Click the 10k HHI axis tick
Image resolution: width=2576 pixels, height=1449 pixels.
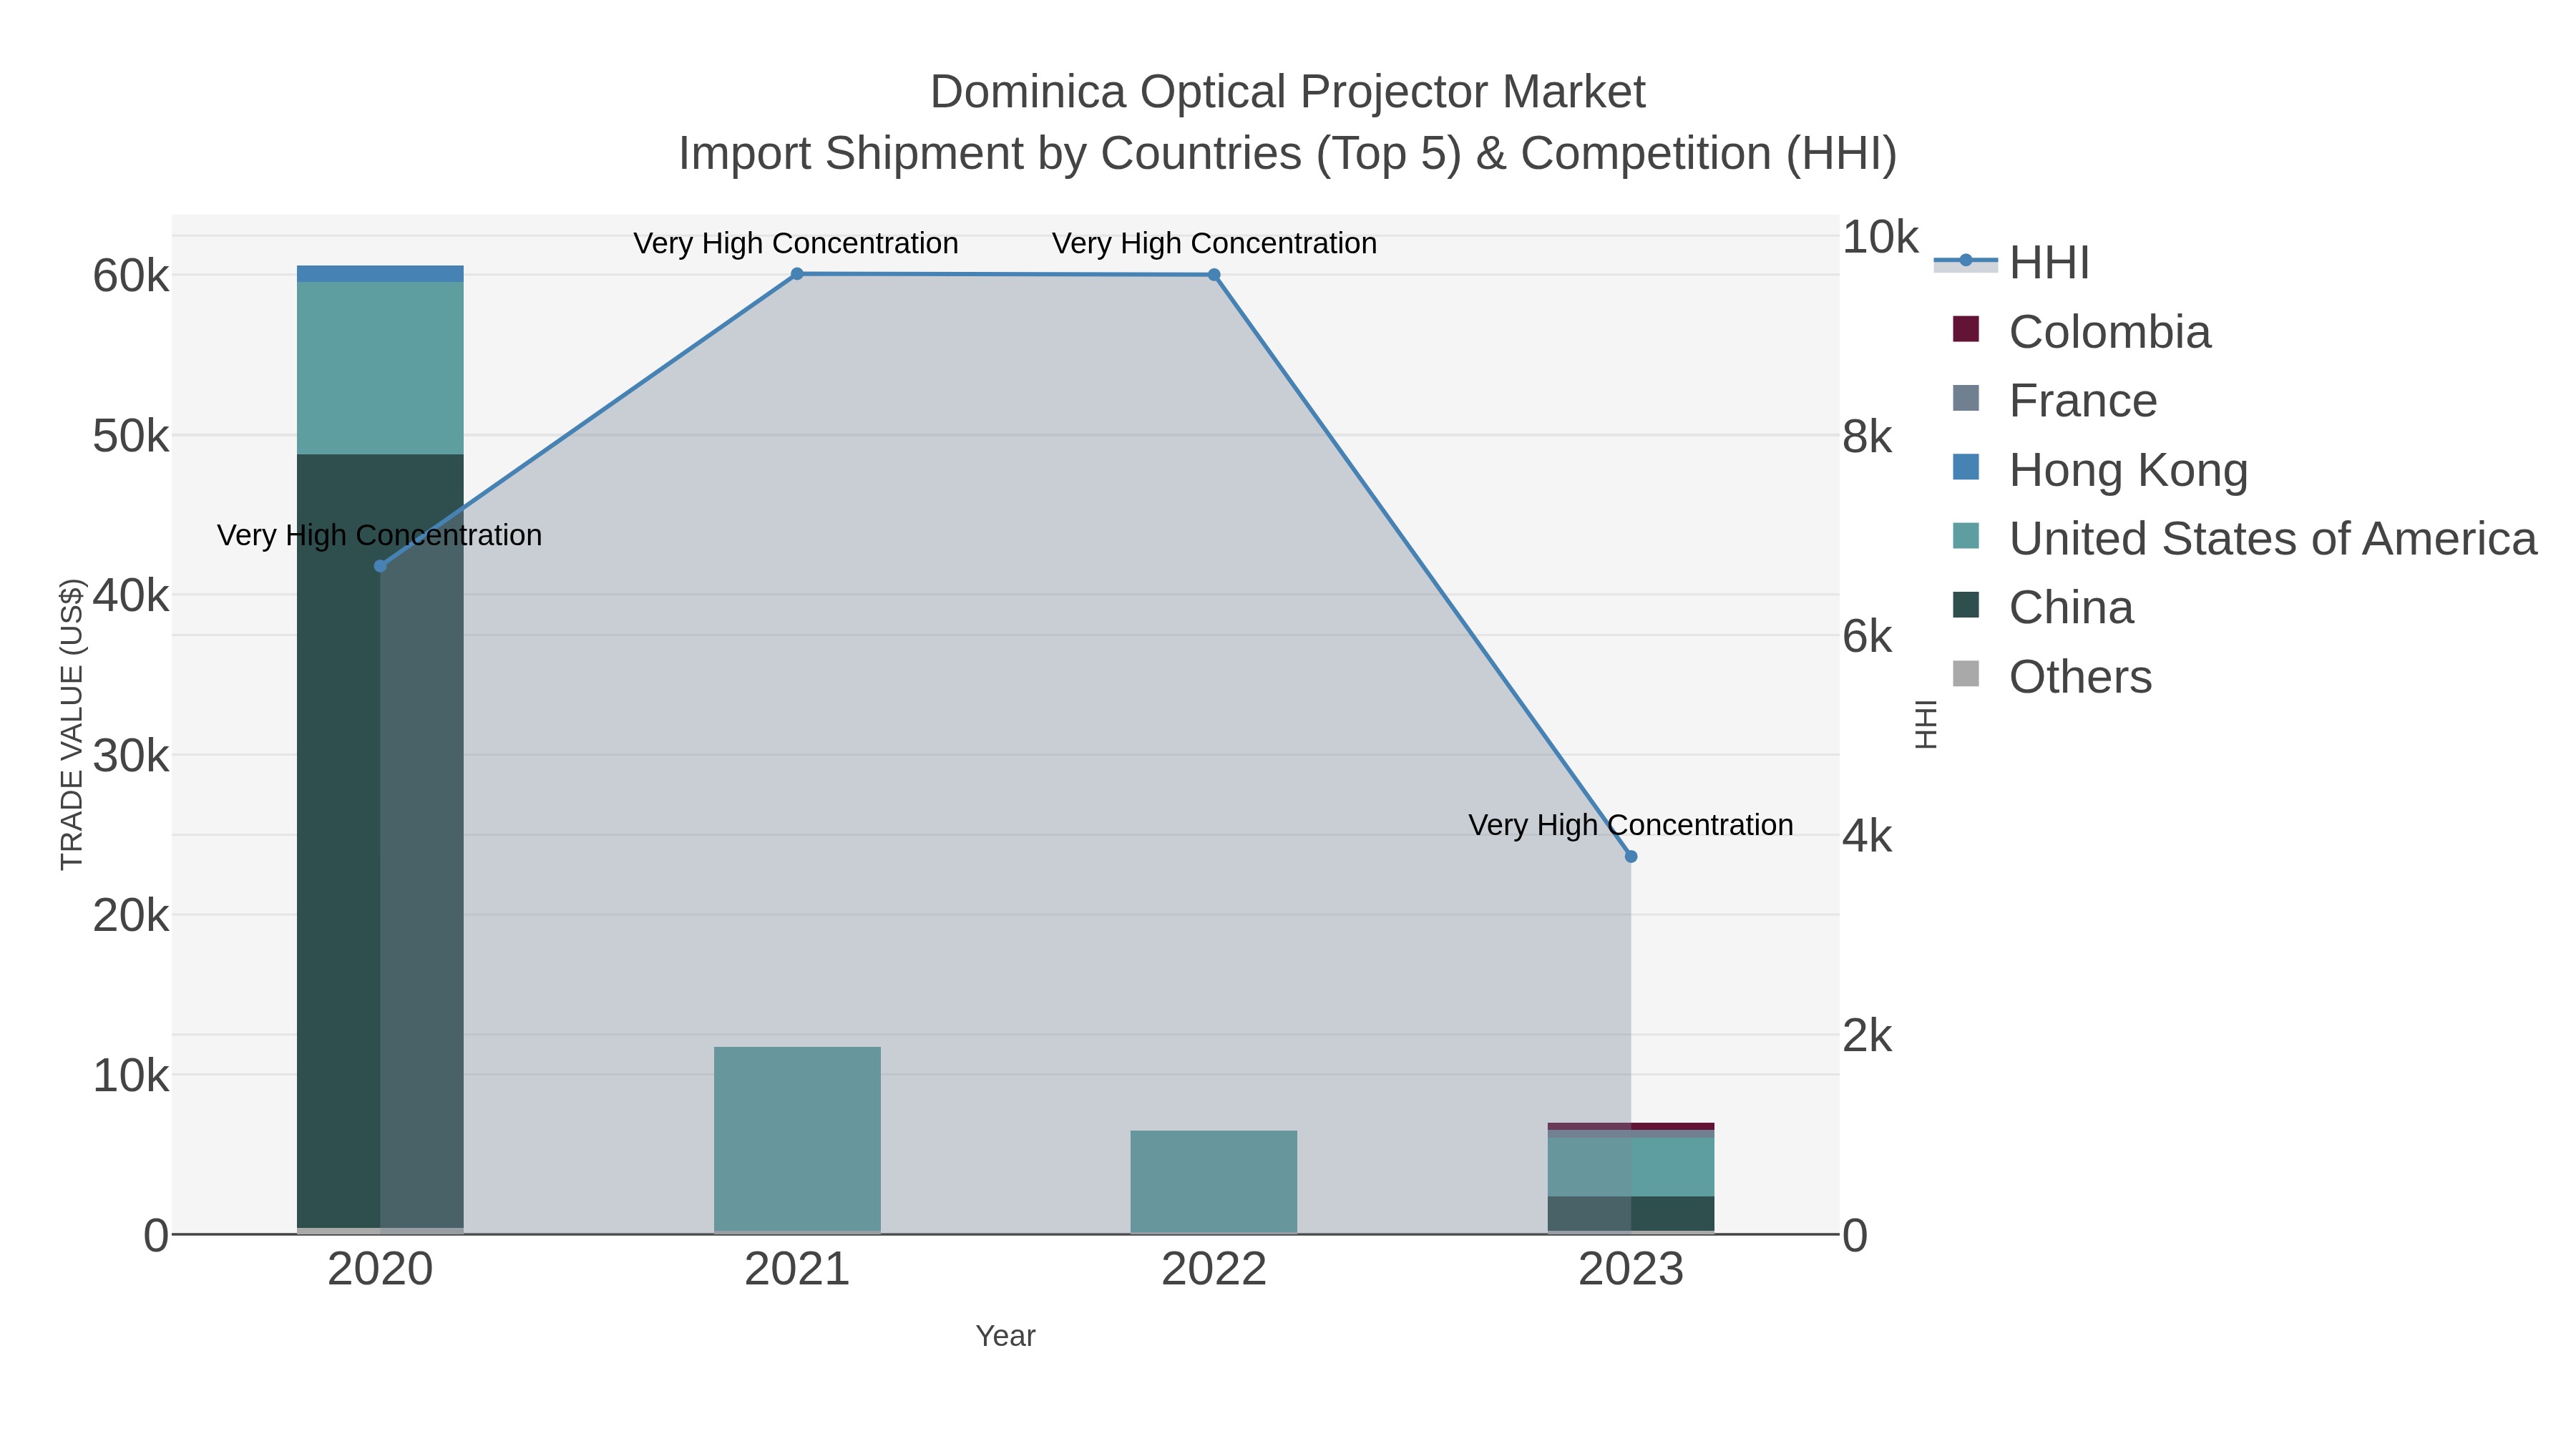pyautogui.click(x=1880, y=237)
